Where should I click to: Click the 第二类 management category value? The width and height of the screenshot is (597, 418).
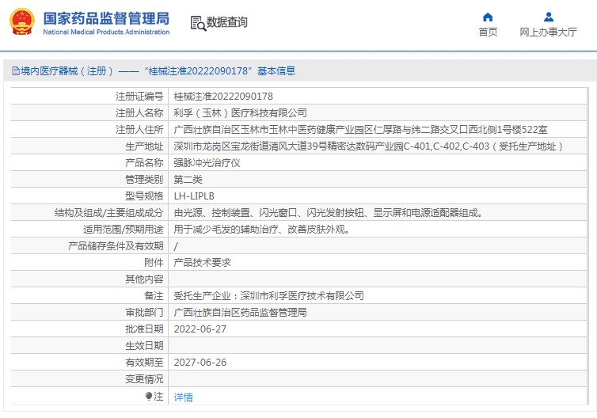click(x=188, y=180)
